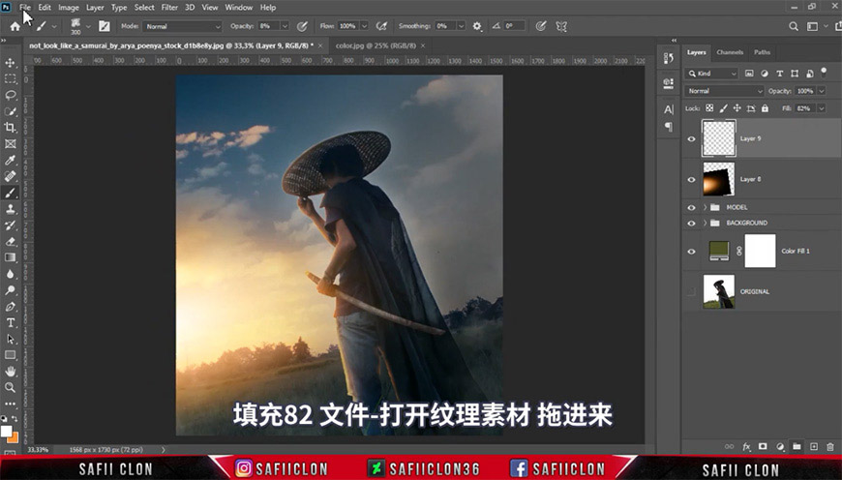Viewport: 842px width, 480px height.
Task: Toggle symmetry paint butterfly icon
Action: click(561, 26)
